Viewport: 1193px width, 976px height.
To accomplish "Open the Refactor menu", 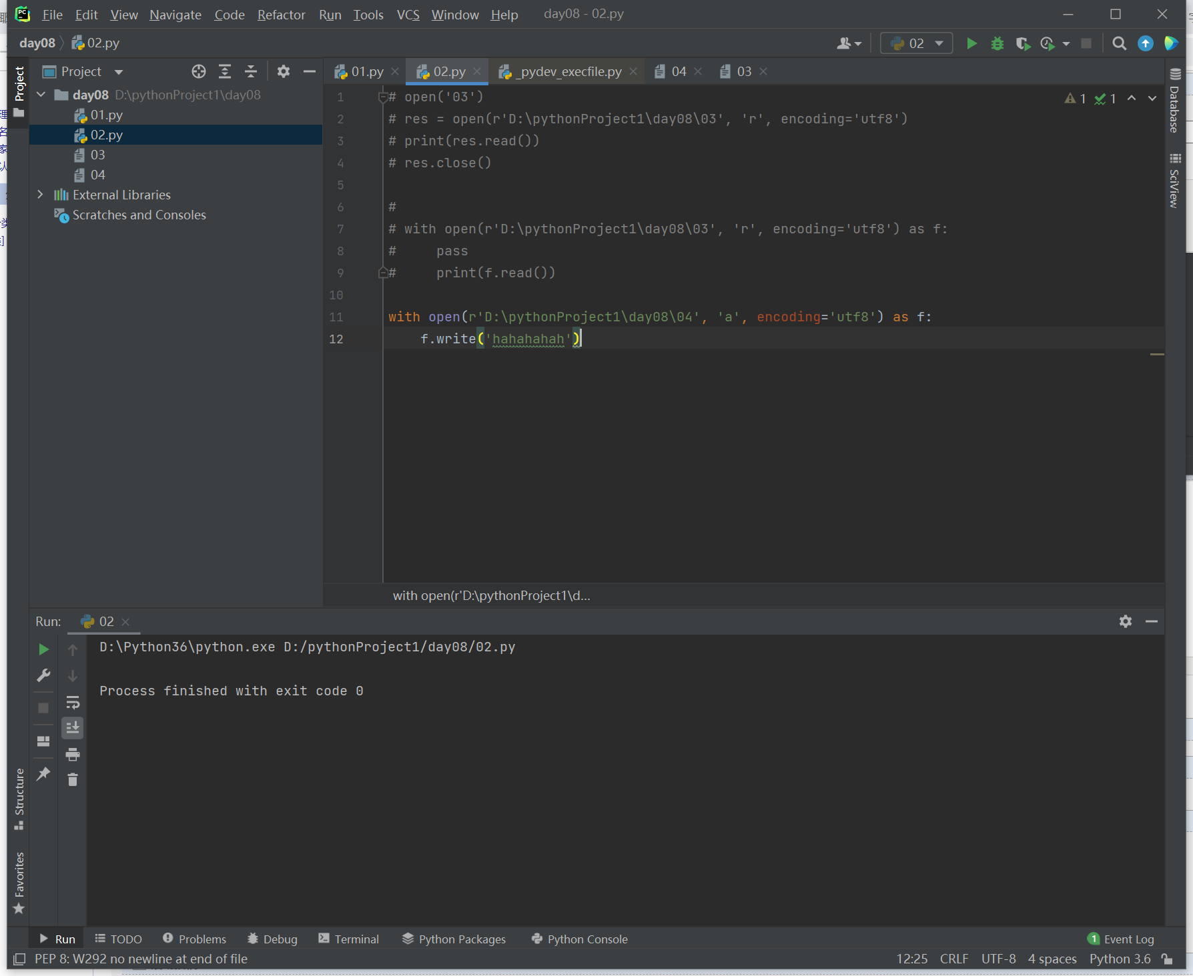I will tap(281, 15).
